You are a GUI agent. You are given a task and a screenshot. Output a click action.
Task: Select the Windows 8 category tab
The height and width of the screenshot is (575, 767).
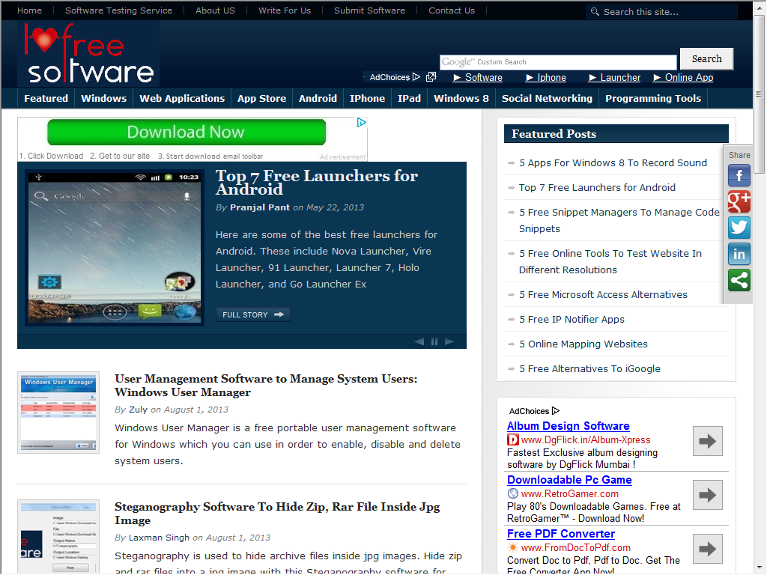click(461, 98)
